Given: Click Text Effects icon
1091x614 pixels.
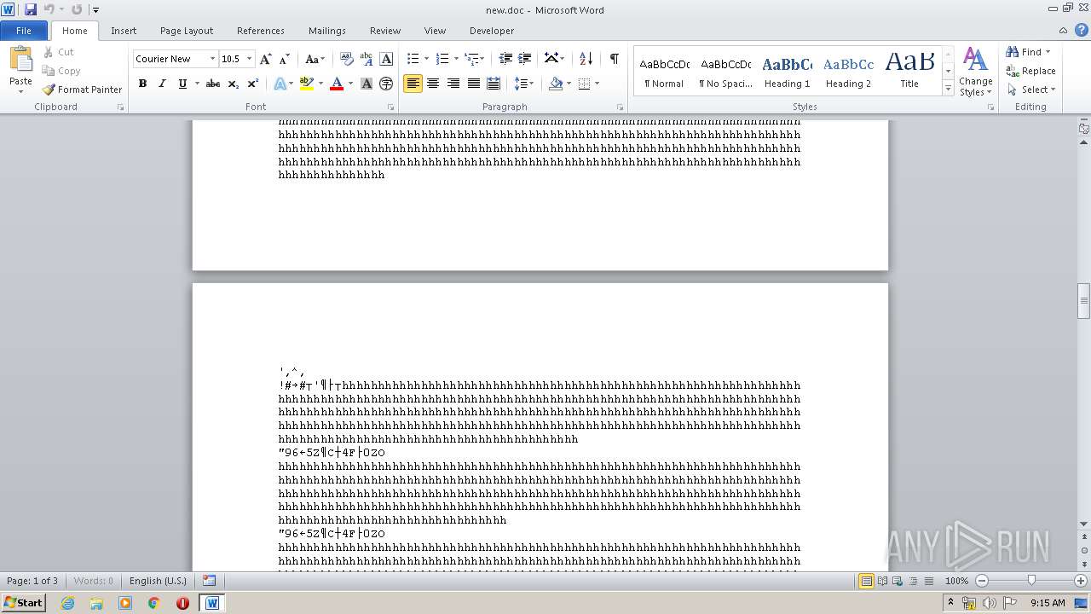Looking at the screenshot, I should (280, 84).
